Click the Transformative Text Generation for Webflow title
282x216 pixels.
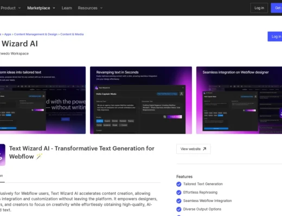pos(82,152)
